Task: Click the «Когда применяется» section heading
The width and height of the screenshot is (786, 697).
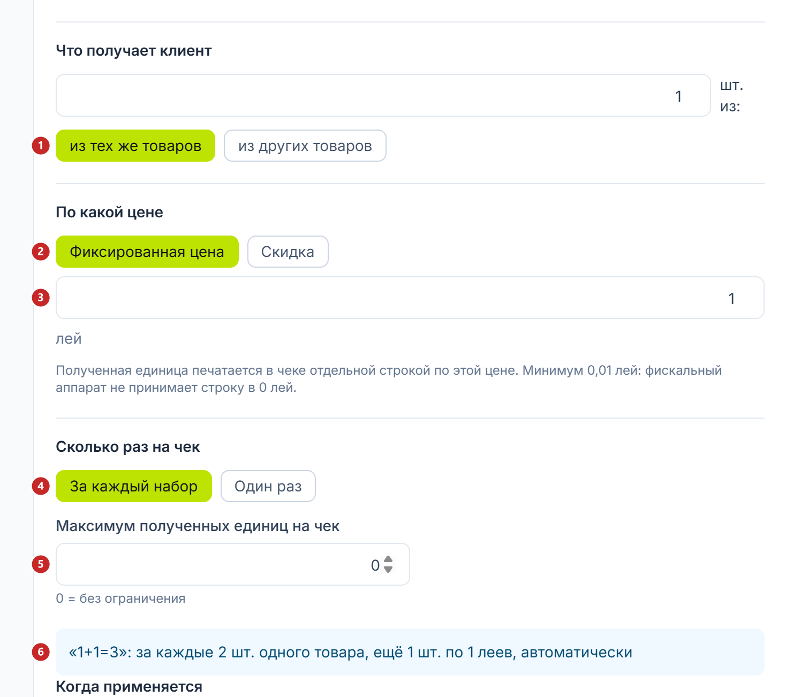Action: coord(129,687)
